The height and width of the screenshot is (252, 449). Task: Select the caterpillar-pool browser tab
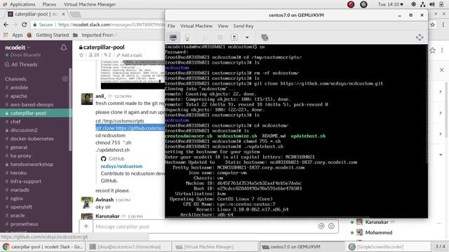(x=36, y=14)
